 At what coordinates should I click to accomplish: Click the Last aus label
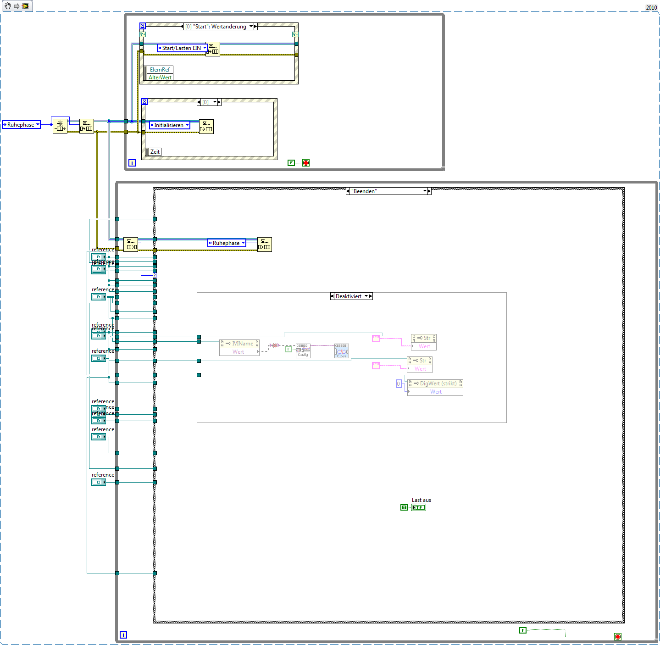(x=422, y=500)
